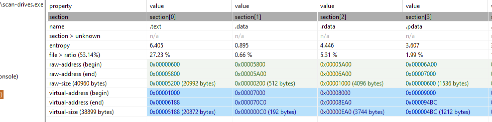The width and height of the screenshot is (492, 122).
Task: Select entropy value 3.607
Action: coord(412,45)
